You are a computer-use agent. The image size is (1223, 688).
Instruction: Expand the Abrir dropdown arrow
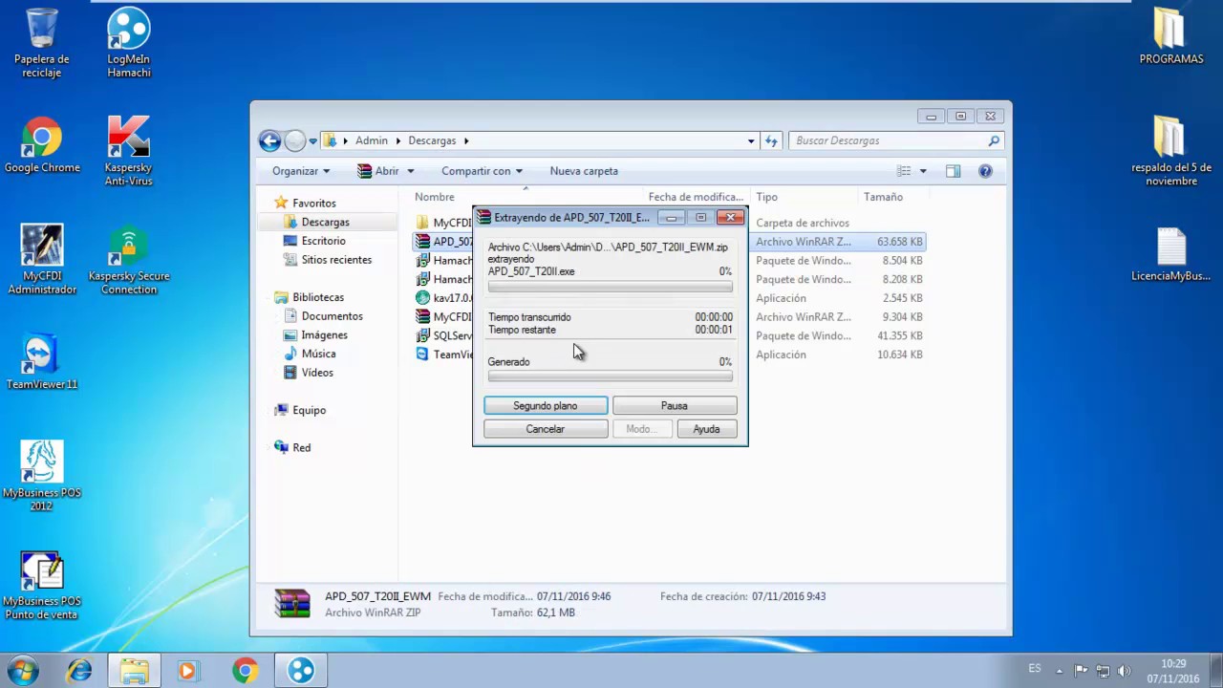pyautogui.click(x=411, y=171)
